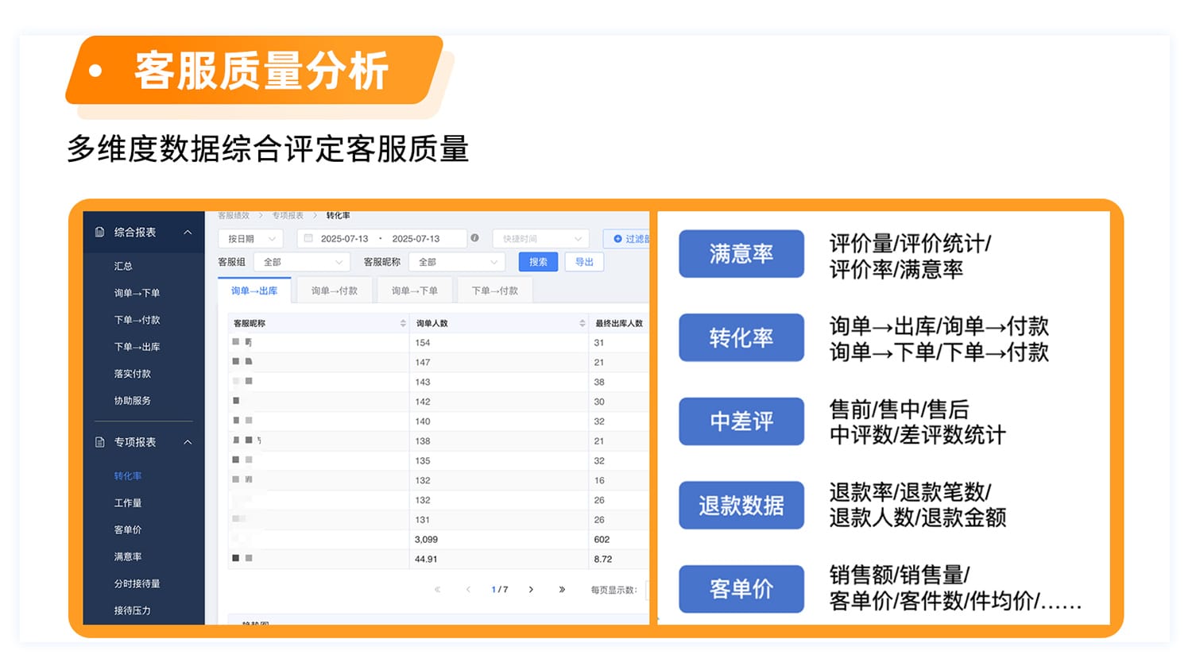Go to the previous page arrow

coord(468,590)
